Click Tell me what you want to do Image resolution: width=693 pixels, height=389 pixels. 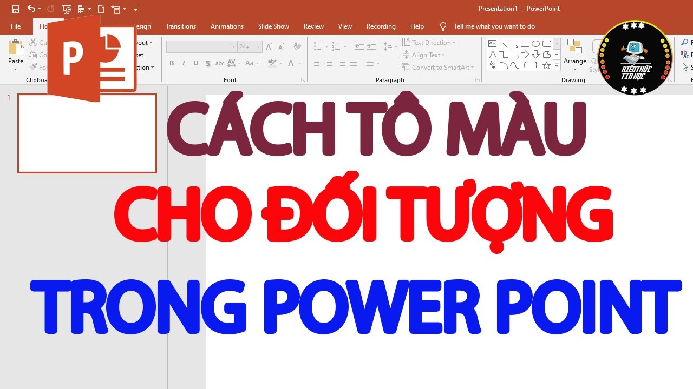click(494, 26)
